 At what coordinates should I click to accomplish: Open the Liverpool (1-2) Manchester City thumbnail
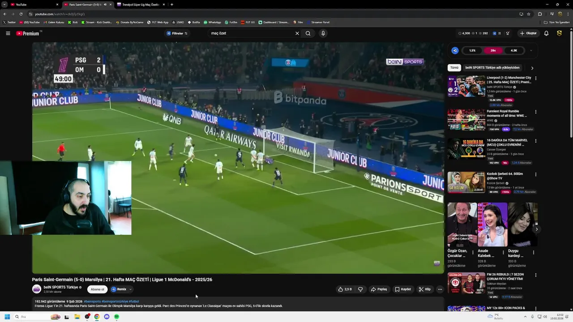pyautogui.click(x=466, y=86)
